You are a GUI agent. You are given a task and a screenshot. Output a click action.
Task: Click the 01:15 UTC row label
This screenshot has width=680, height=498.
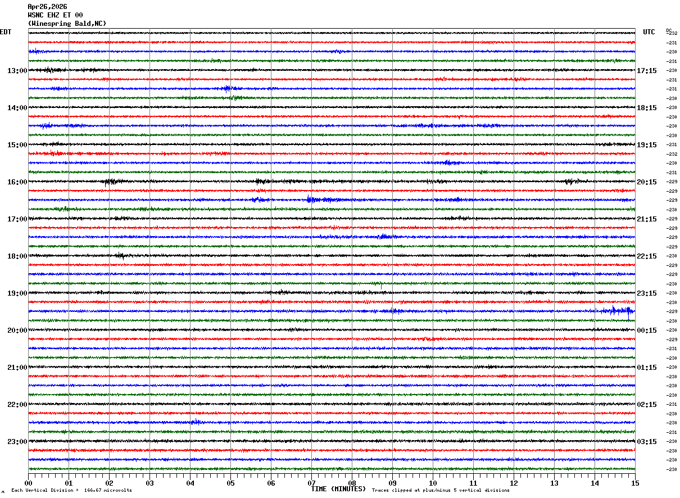click(647, 368)
